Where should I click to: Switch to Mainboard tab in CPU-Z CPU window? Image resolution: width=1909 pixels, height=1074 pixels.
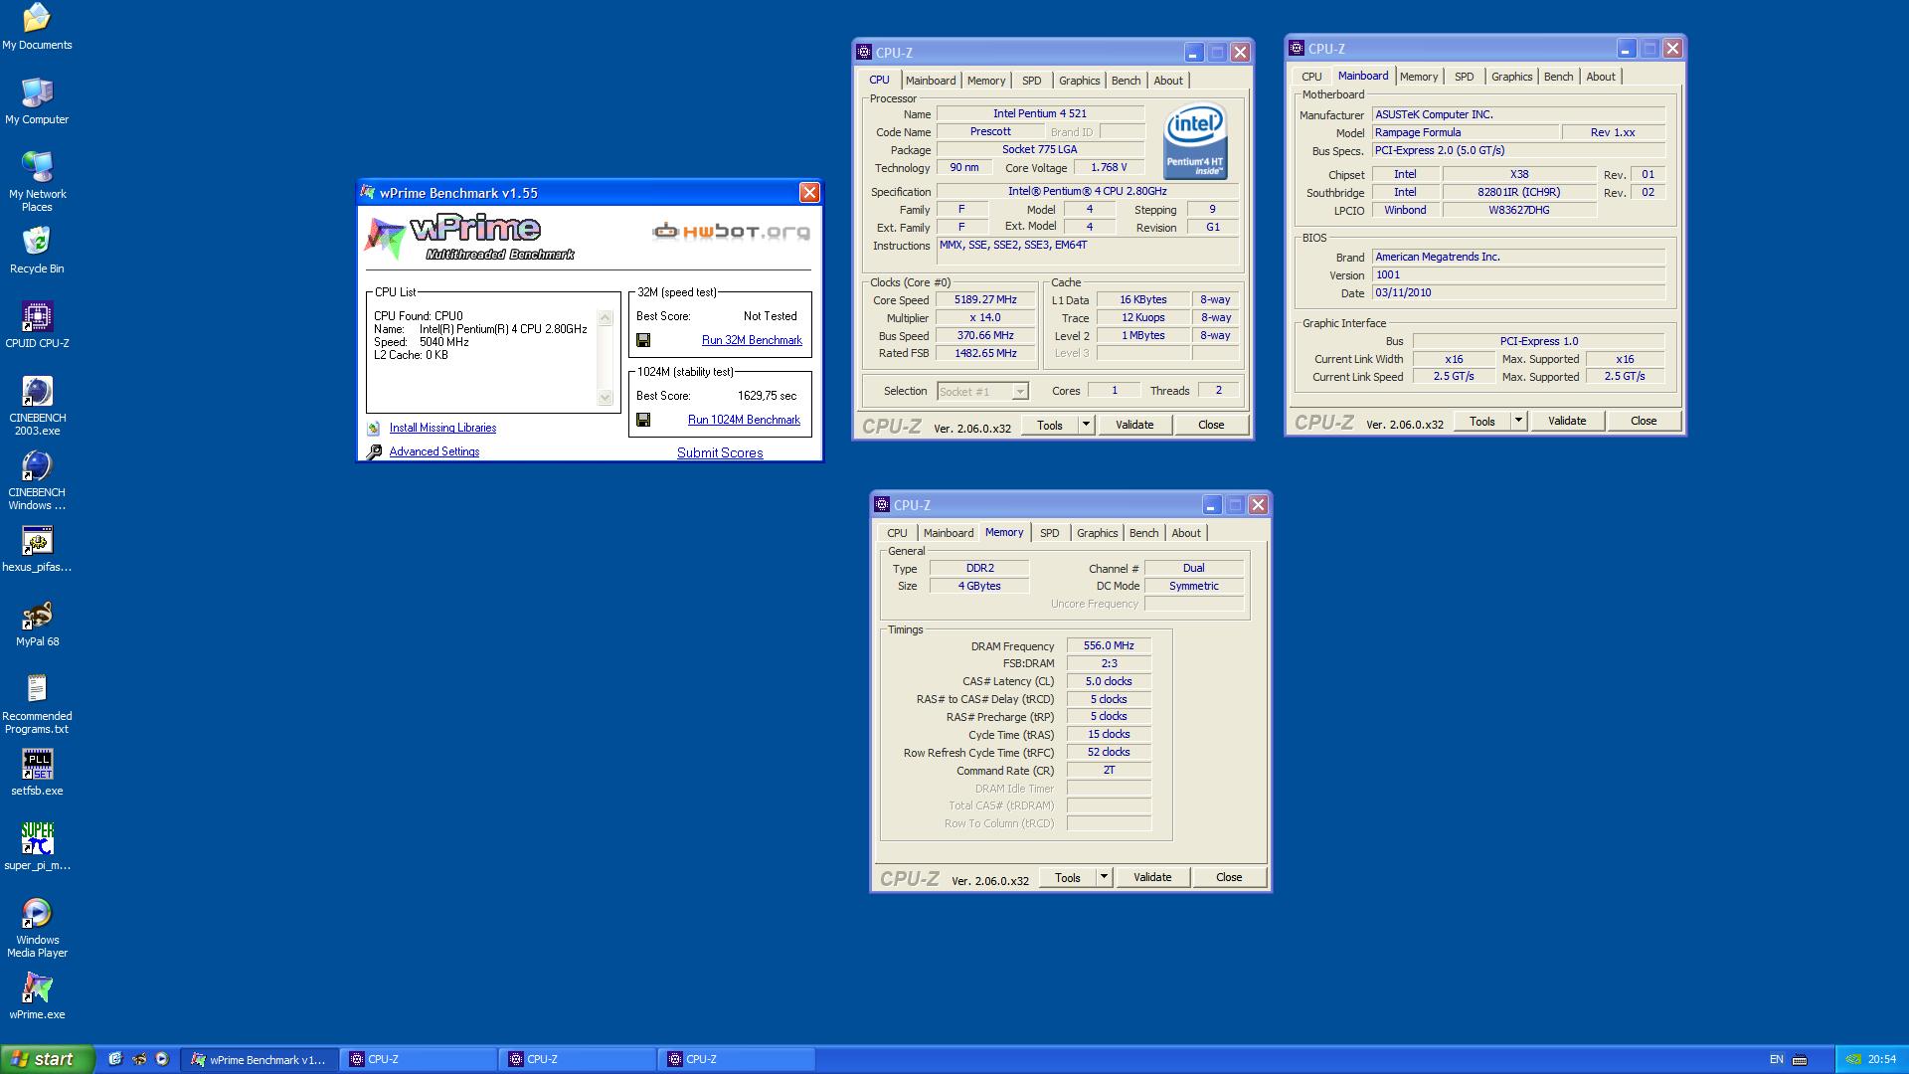tap(931, 81)
